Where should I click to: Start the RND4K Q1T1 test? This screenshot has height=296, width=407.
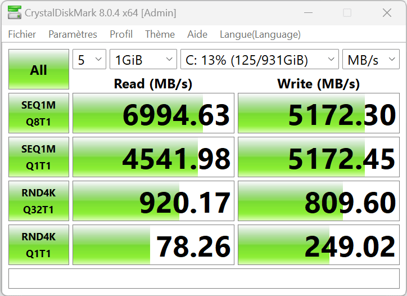(39, 245)
